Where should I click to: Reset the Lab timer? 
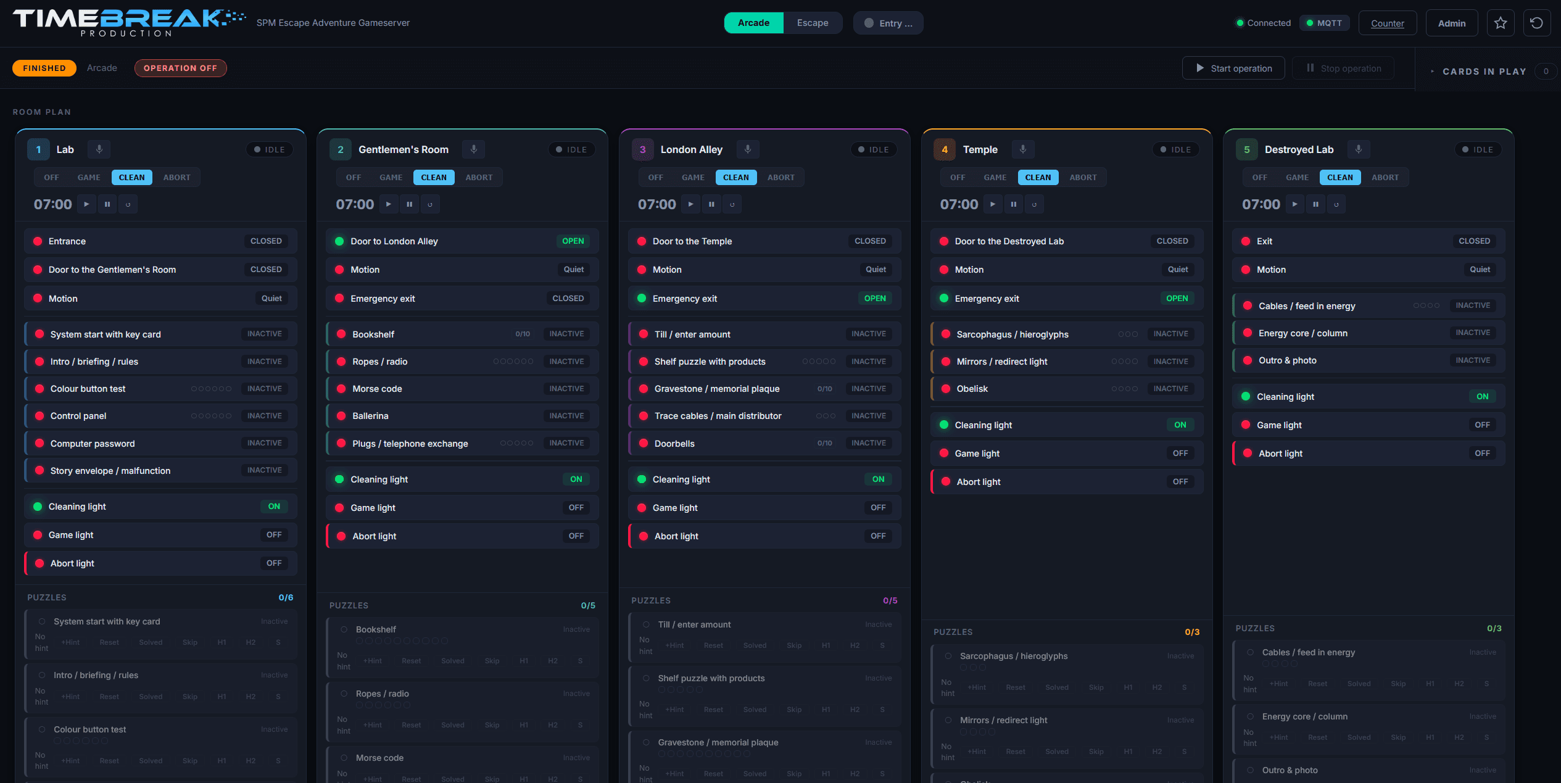point(128,204)
